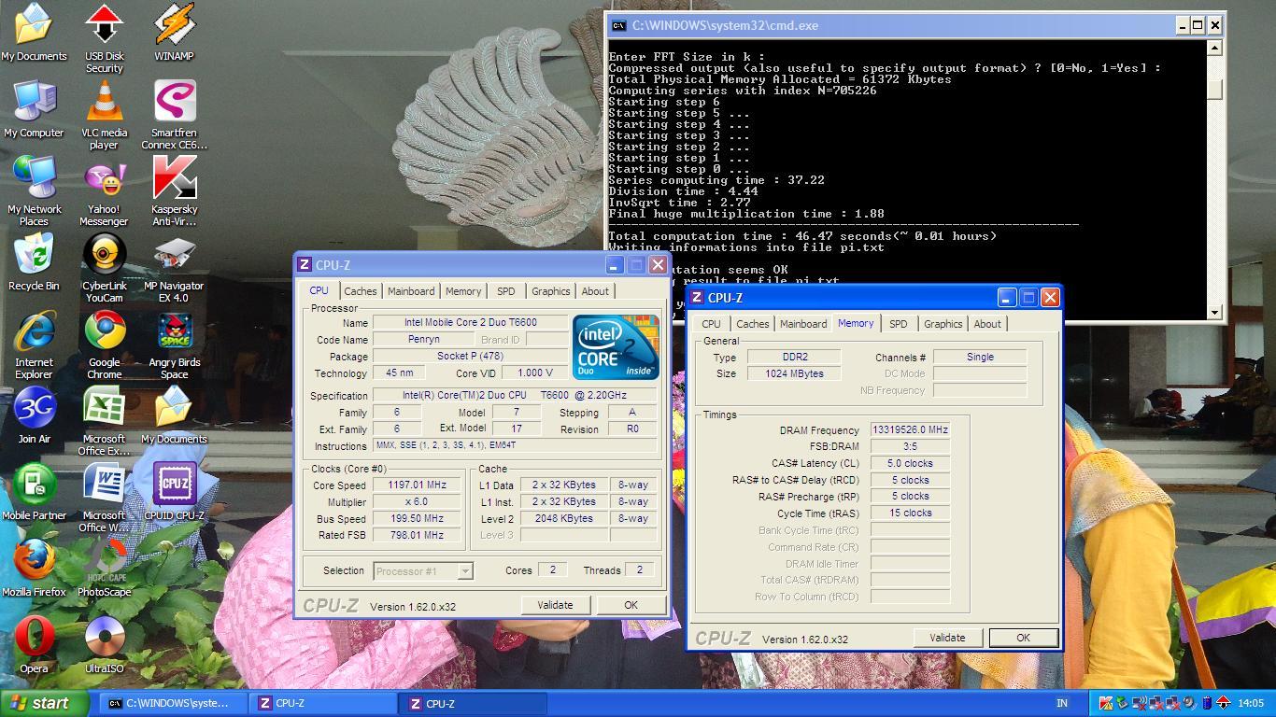Click the IN language indicator in taskbar

point(1062,703)
